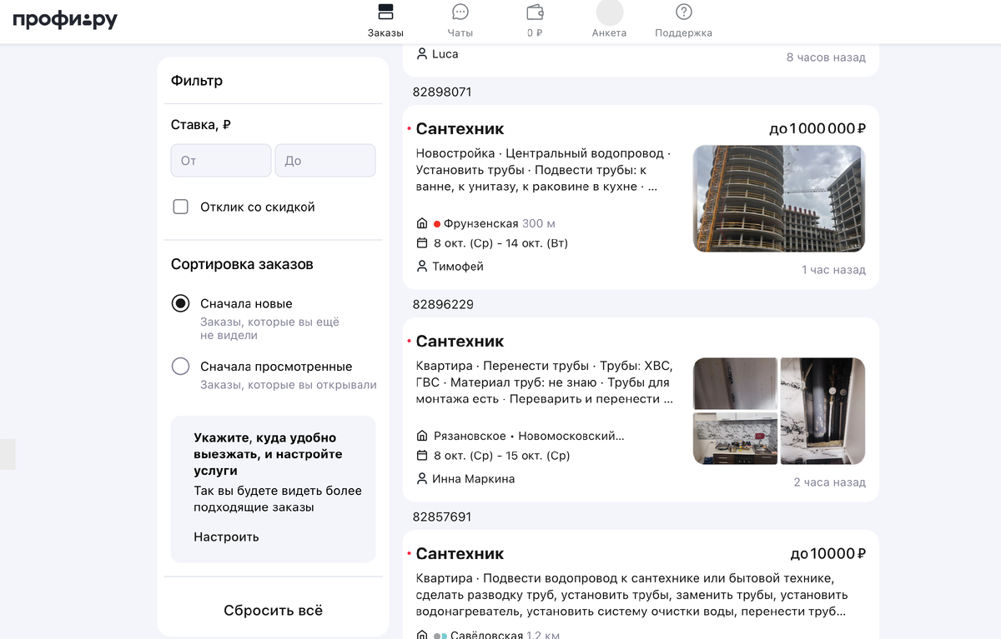The image size is (1001, 639).
Task: Open the Заказы tab icon
Action: coord(385,12)
